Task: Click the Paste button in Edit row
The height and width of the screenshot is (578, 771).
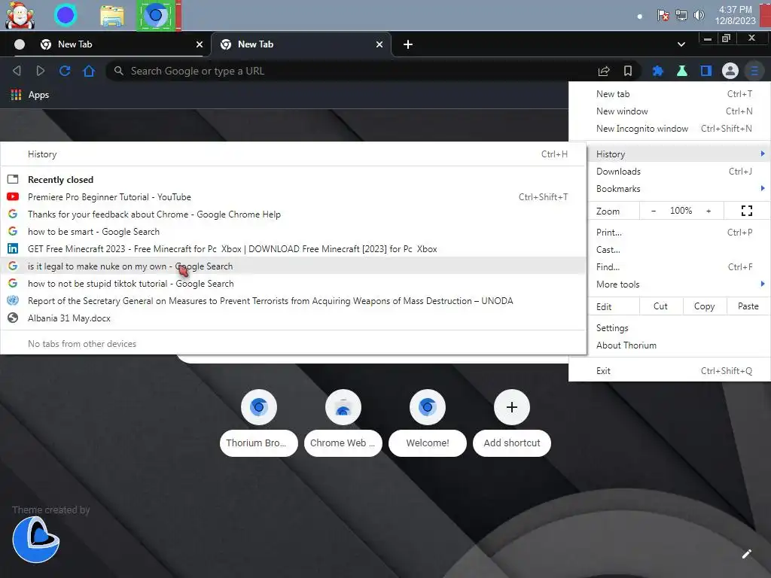Action: (x=748, y=306)
